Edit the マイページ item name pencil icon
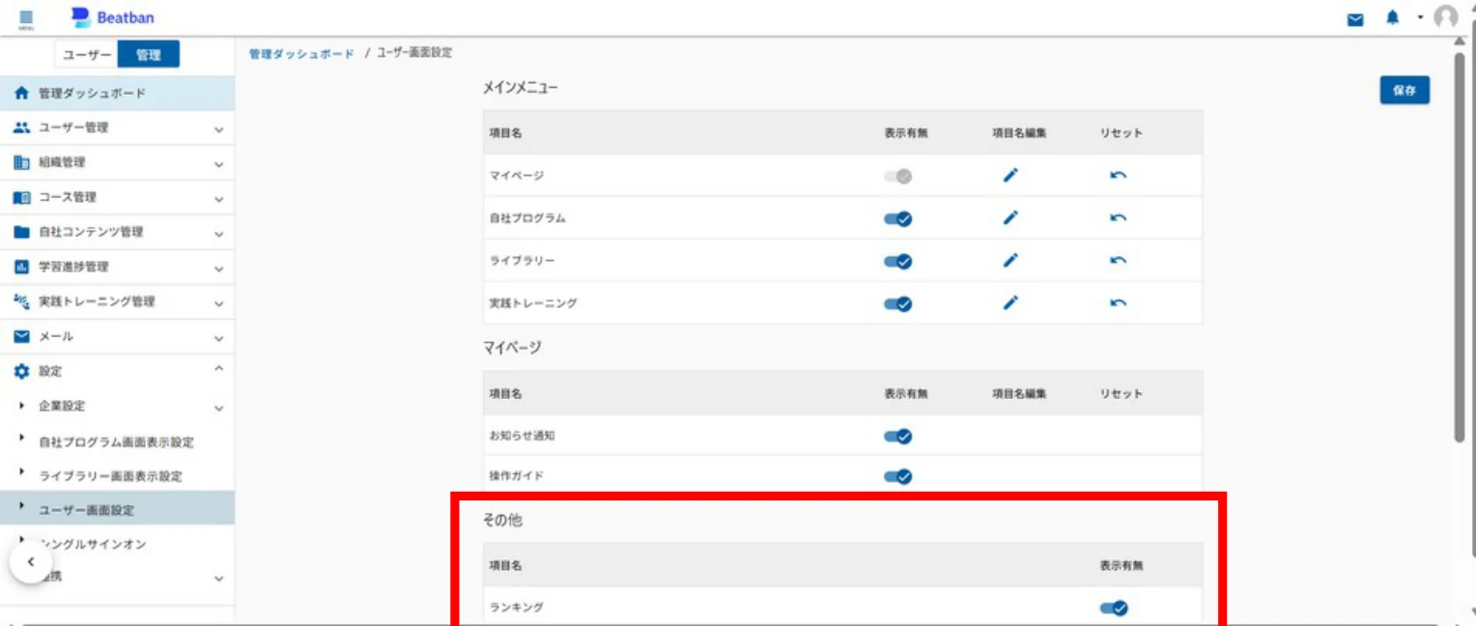Screen dimensions: 1476x626 coord(1010,176)
